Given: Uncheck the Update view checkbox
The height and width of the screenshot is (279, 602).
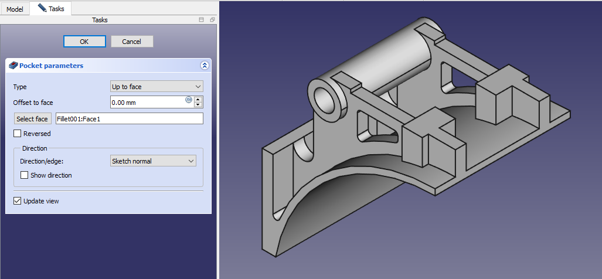Looking at the screenshot, I should point(18,201).
